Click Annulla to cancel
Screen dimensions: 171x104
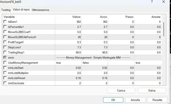[135, 100]
